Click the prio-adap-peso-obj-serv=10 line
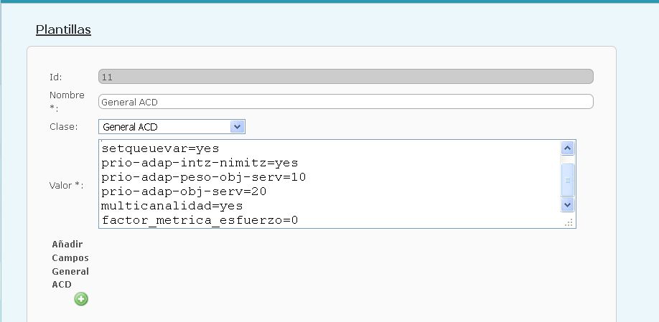This screenshot has width=659, height=322. coord(204,177)
